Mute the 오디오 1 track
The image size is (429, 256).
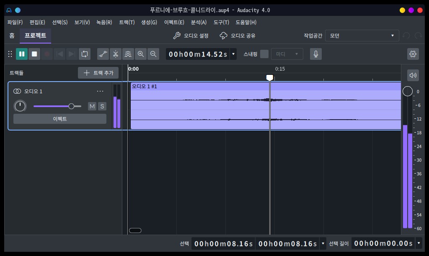(x=92, y=106)
